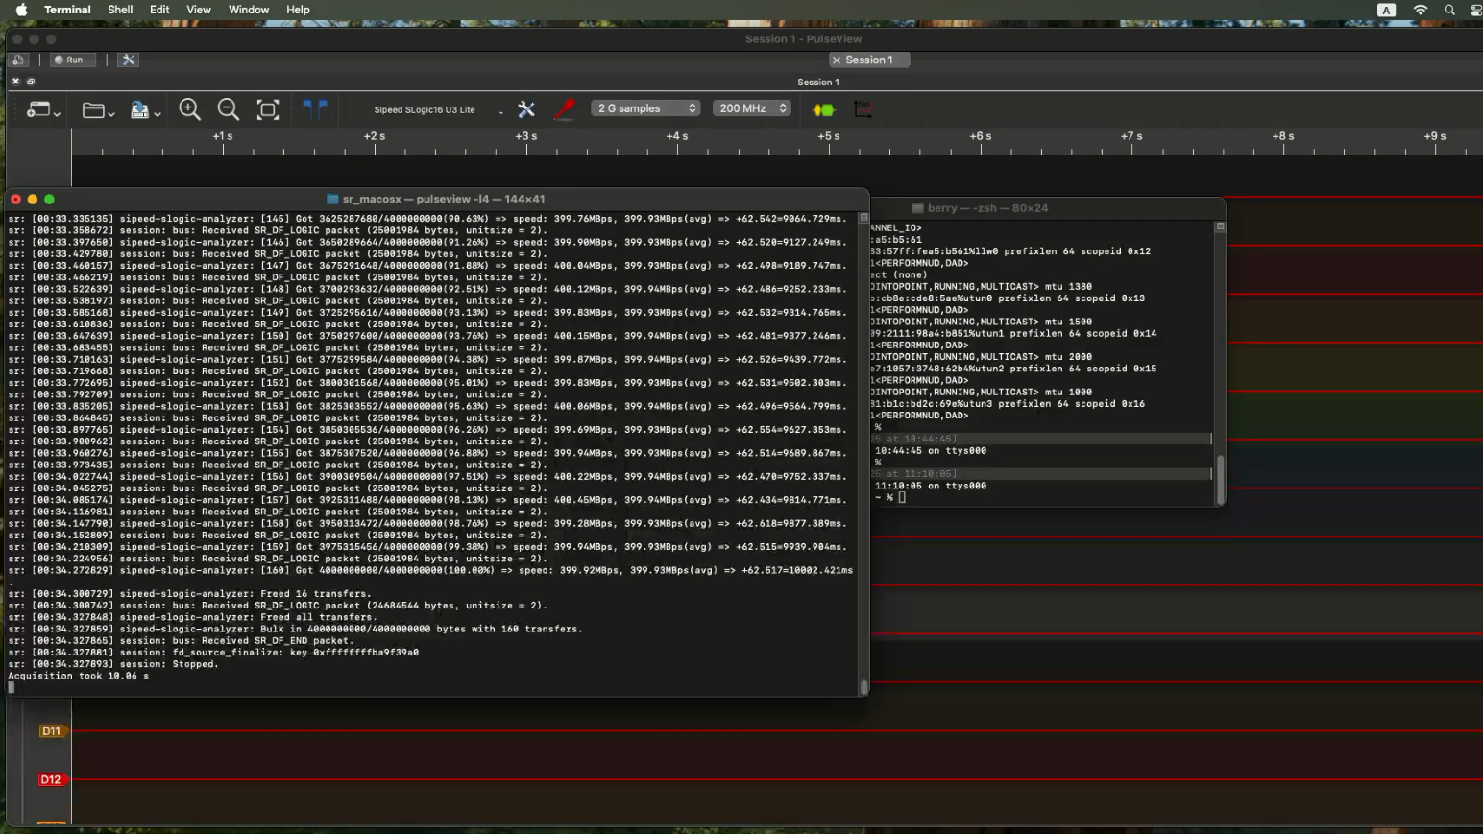Image resolution: width=1483 pixels, height=834 pixels.
Task: Open the settings icon beside Run
Action: tap(129, 60)
